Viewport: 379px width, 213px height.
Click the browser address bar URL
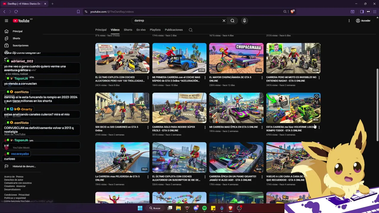[112, 12]
